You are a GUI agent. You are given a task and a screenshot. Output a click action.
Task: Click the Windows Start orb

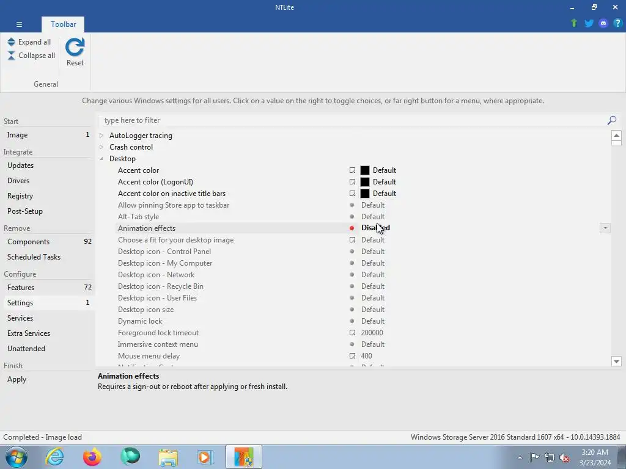17,457
